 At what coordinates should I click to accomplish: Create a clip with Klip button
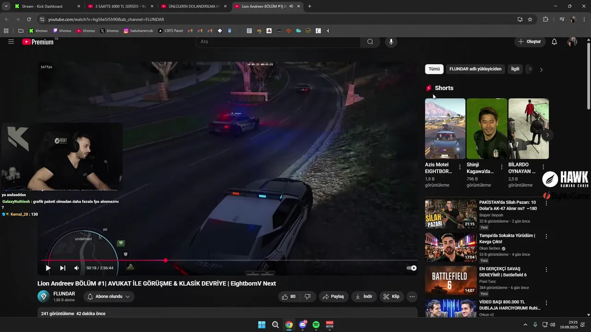point(392,296)
